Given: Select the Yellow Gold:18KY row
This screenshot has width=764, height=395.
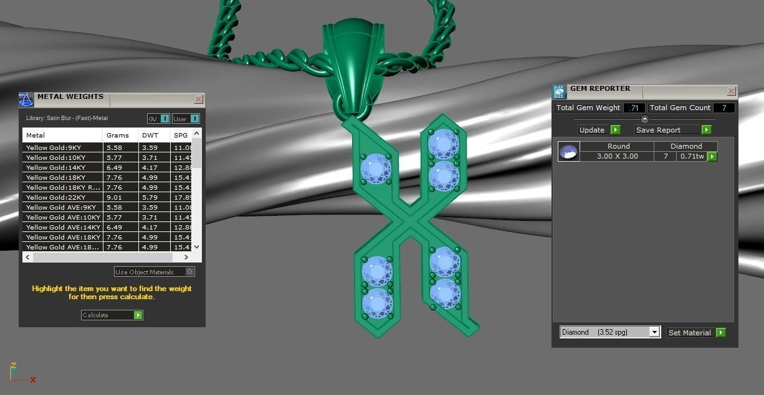Looking at the screenshot, I should (x=107, y=177).
